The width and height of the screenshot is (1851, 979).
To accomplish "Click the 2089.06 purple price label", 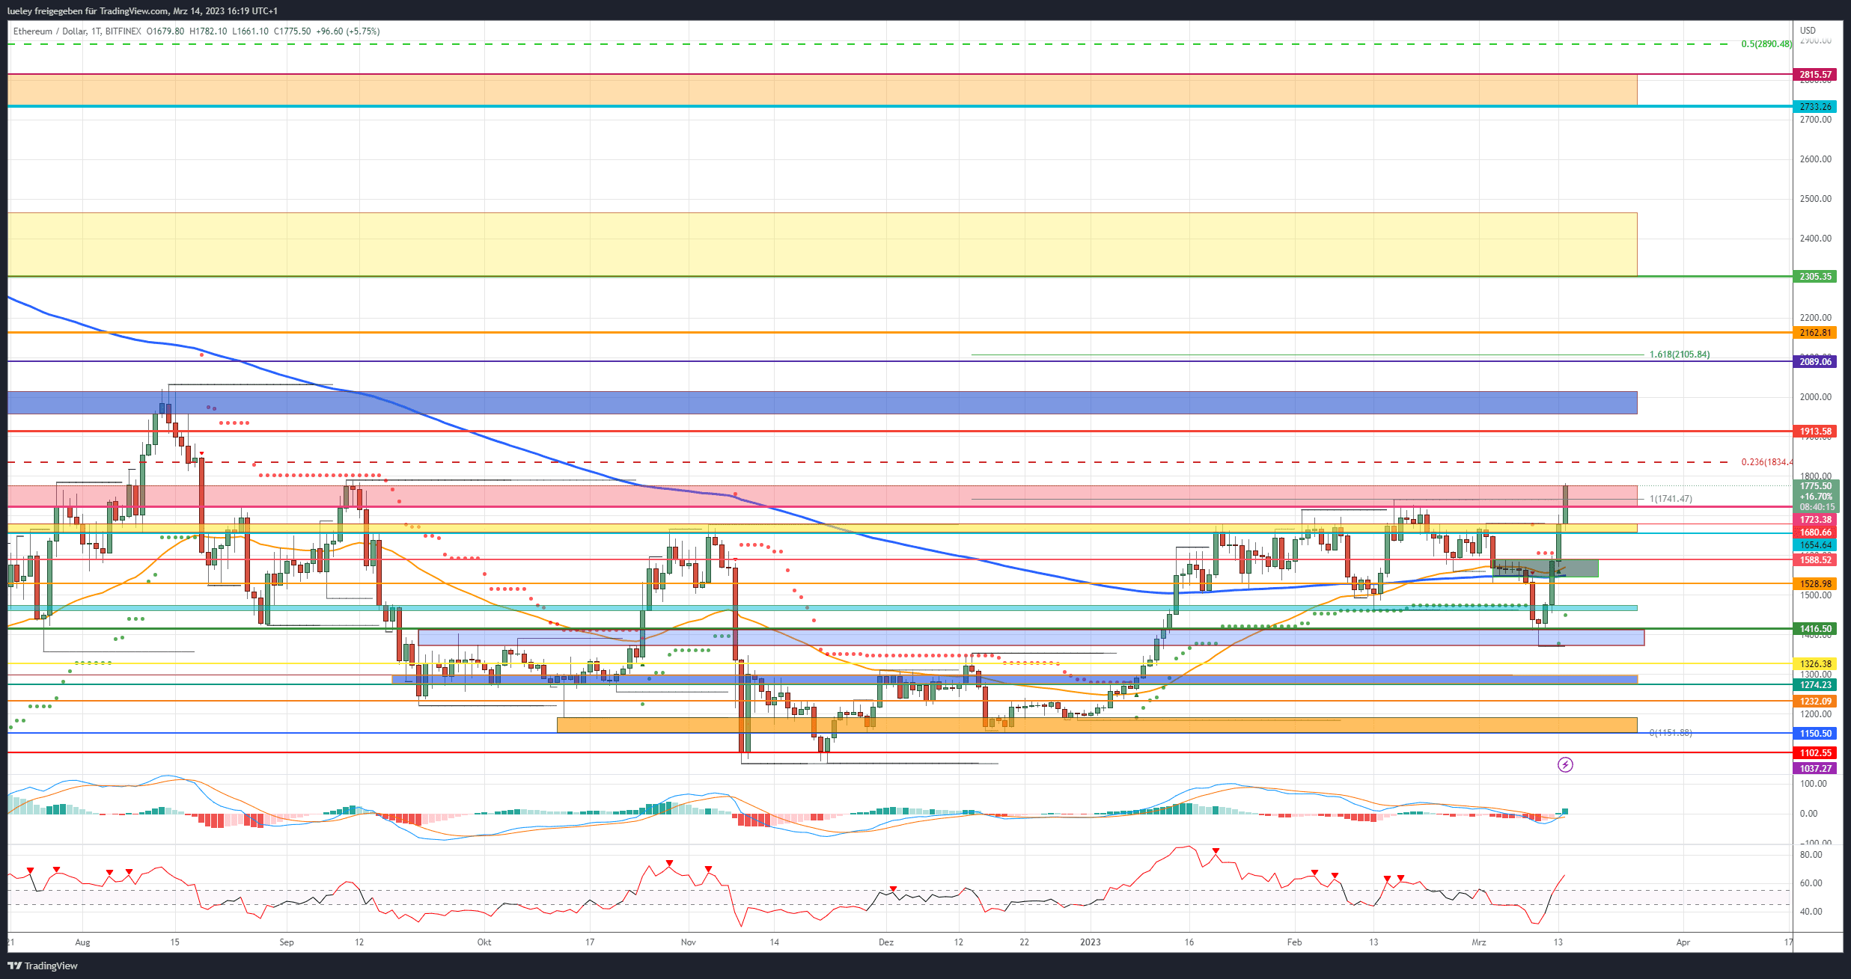I will pos(1816,362).
